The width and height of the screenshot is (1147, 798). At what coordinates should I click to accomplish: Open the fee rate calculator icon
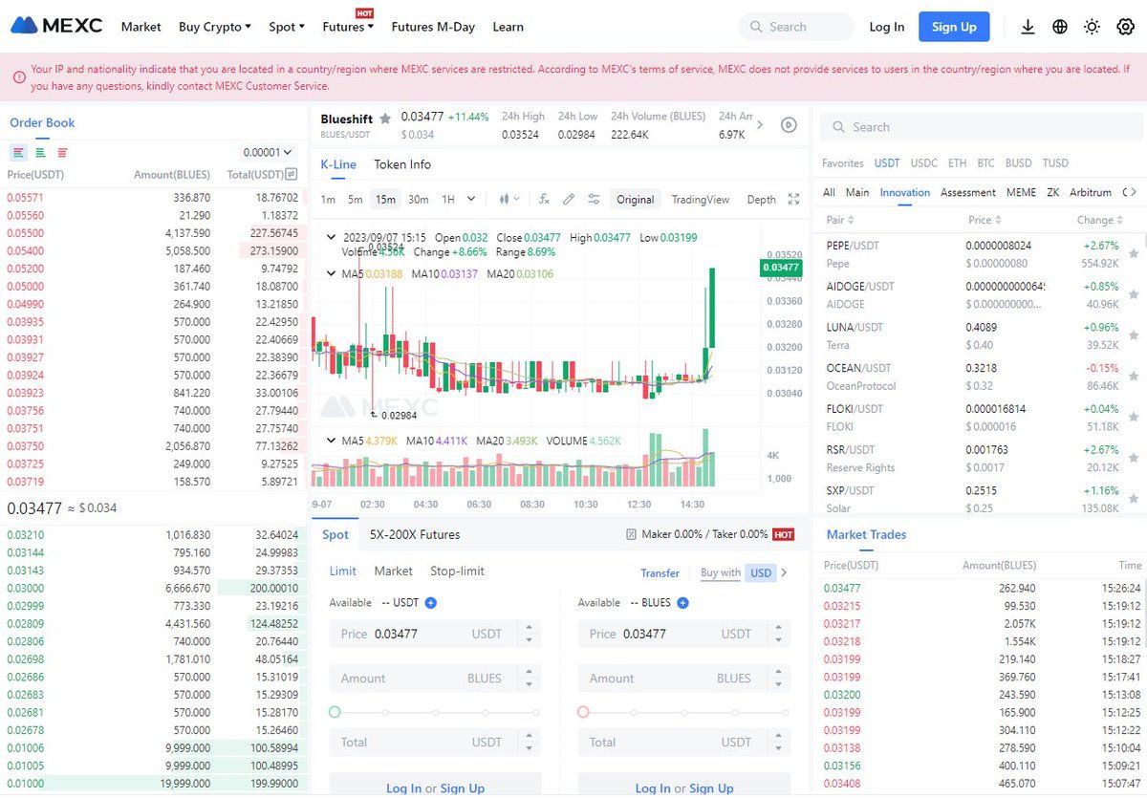pyautogui.click(x=631, y=534)
